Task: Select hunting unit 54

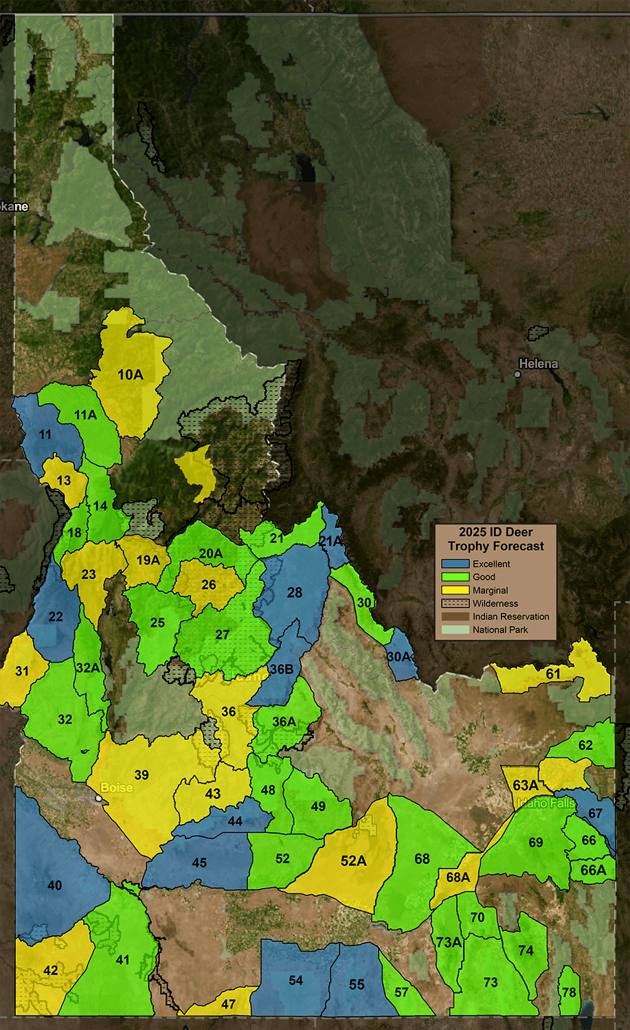Action: point(296,981)
